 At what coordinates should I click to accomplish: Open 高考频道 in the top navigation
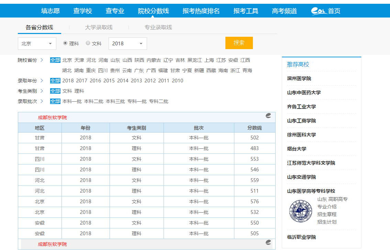(284, 11)
